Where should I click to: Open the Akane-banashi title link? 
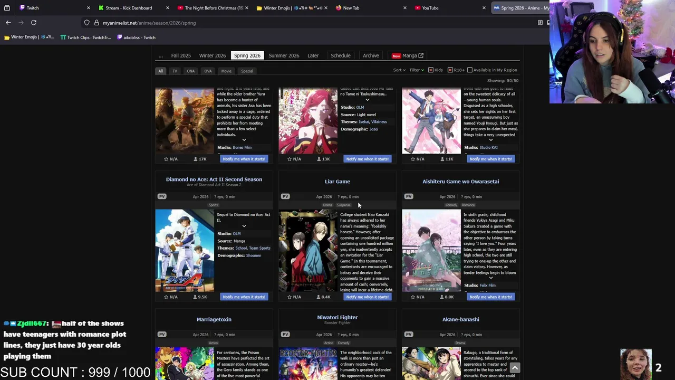[x=461, y=319]
